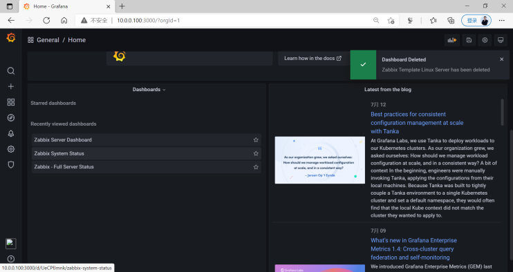
Task: Click the tab actions menu icon
Action: click(10, 6)
